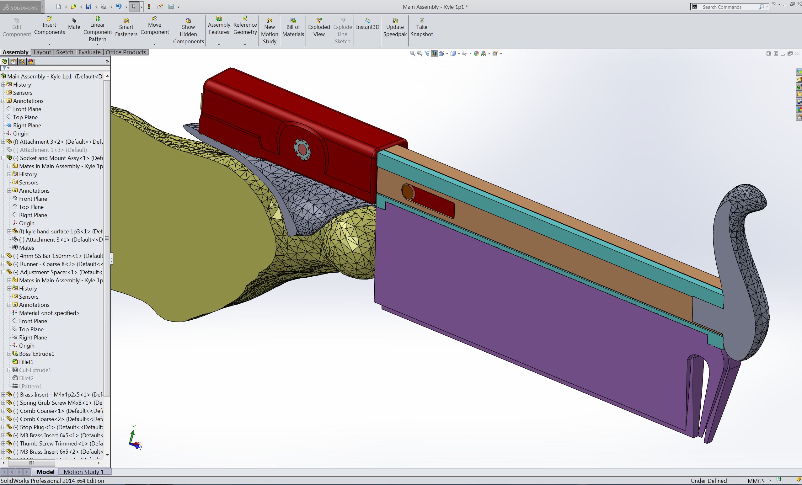This screenshot has height=485, width=802.
Task: Click the Mate tool icon
Action: [74, 21]
